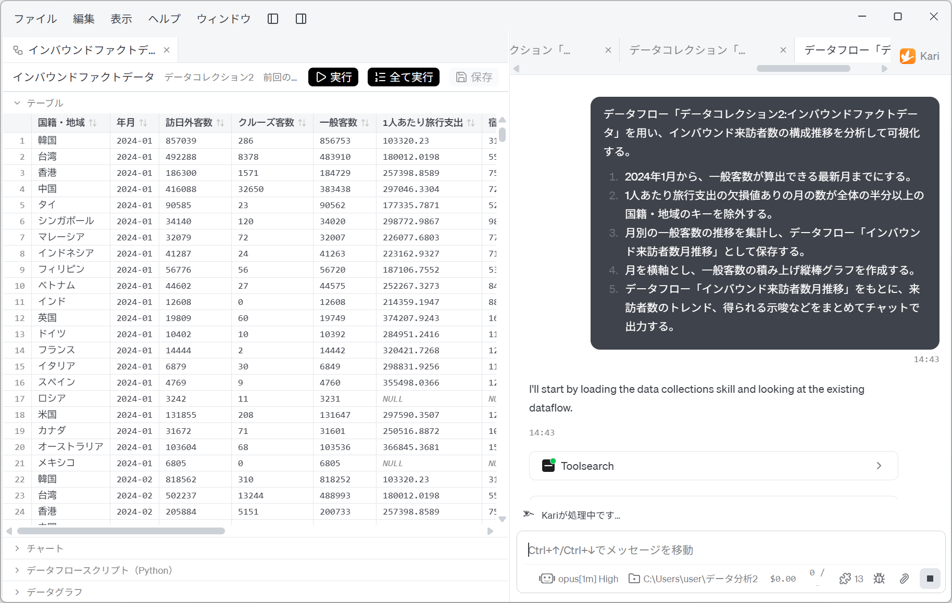Click the dataflow icon on the インバウンドファクトデ tab

[x=18, y=50]
